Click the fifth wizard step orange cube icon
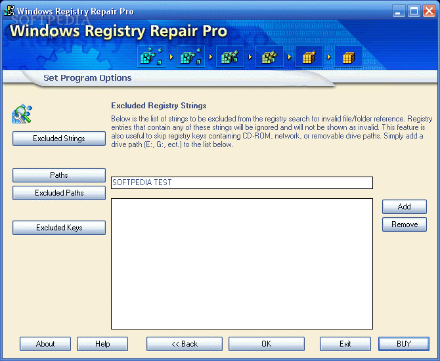 (x=309, y=56)
